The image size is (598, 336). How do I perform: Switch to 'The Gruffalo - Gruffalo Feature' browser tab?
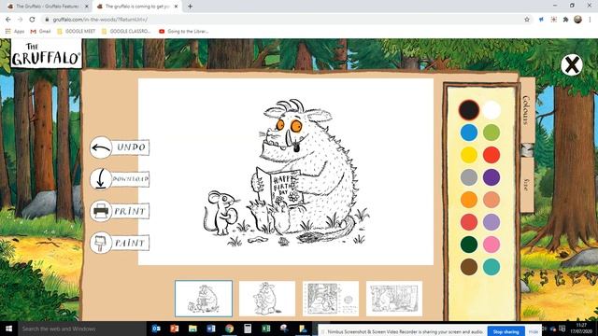coord(48,7)
